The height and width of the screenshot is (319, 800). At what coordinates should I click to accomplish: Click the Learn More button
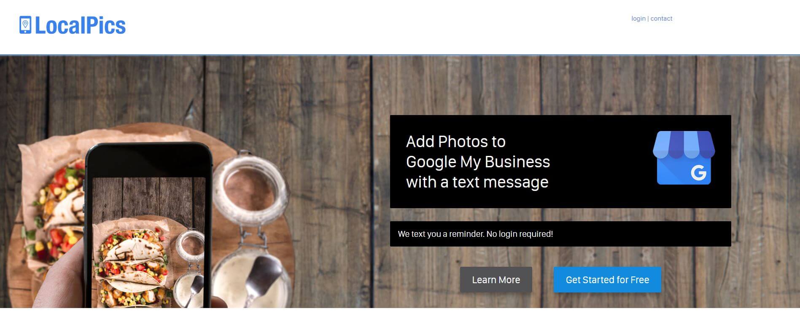click(x=496, y=279)
